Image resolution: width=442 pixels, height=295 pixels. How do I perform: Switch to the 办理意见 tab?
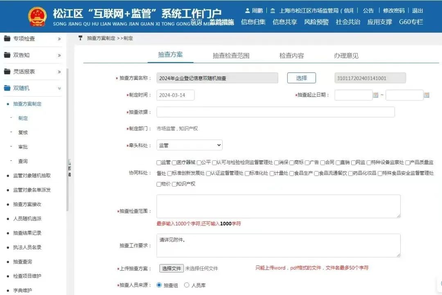pyautogui.click(x=346, y=56)
